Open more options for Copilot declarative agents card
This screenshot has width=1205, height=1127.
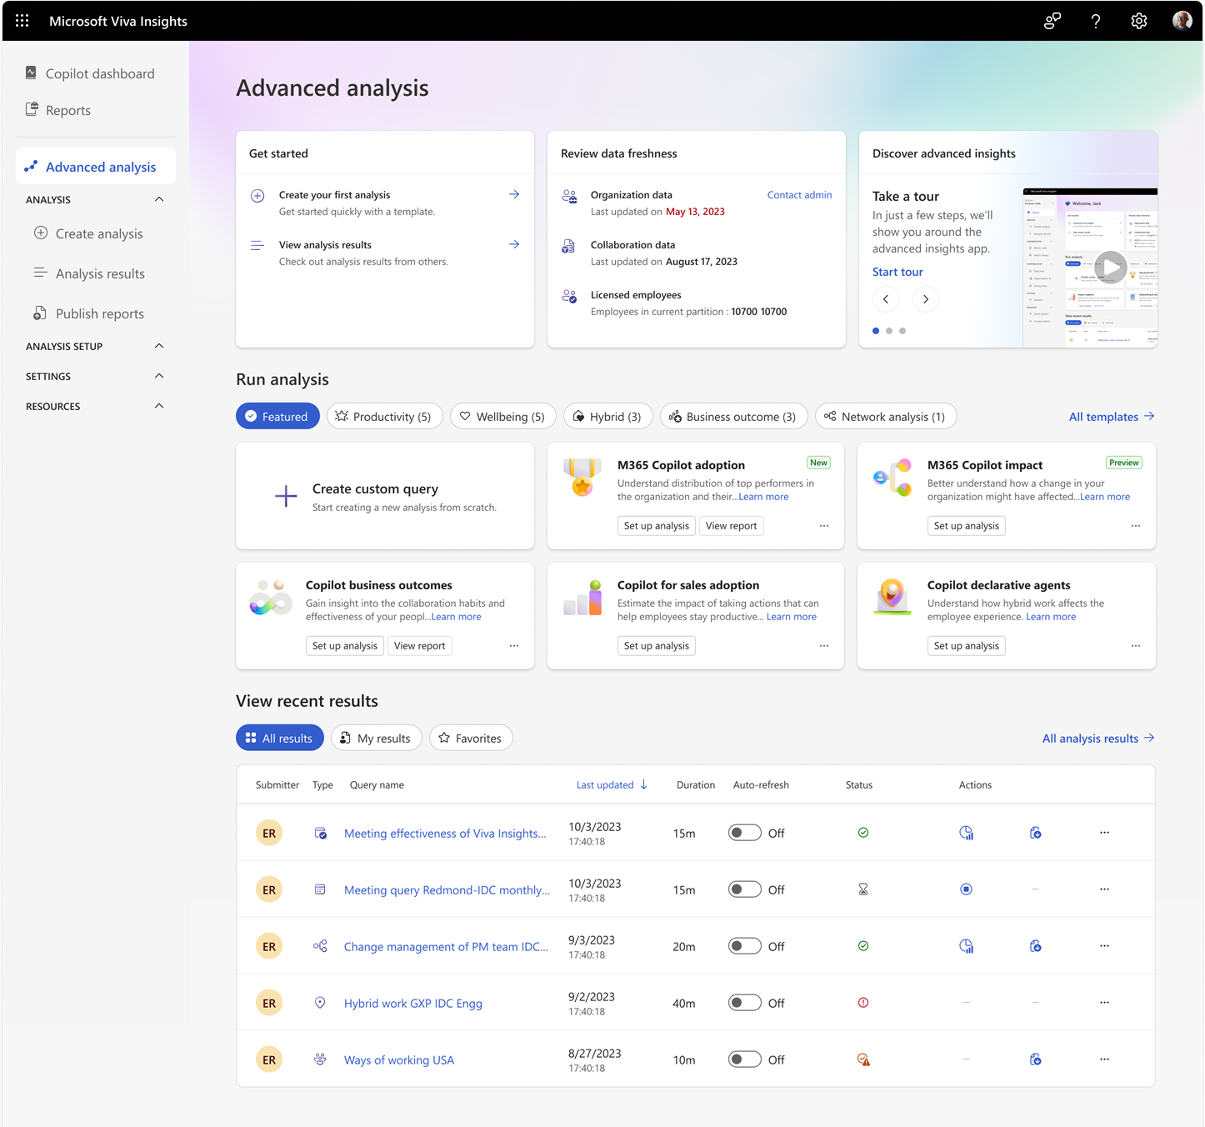coord(1136,646)
